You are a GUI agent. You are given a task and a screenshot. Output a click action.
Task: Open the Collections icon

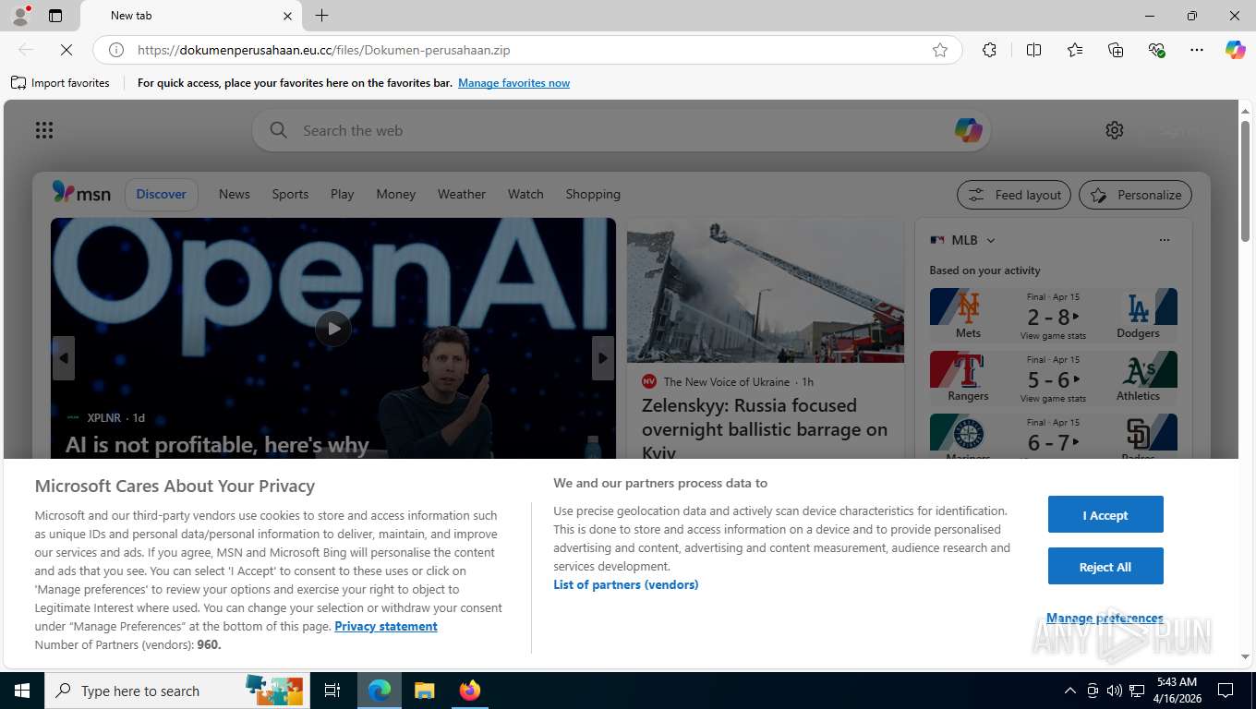(1116, 50)
